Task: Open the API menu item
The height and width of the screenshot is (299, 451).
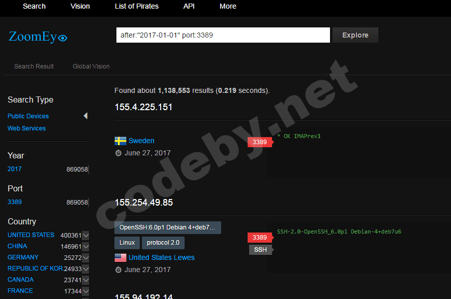Action: point(189,6)
